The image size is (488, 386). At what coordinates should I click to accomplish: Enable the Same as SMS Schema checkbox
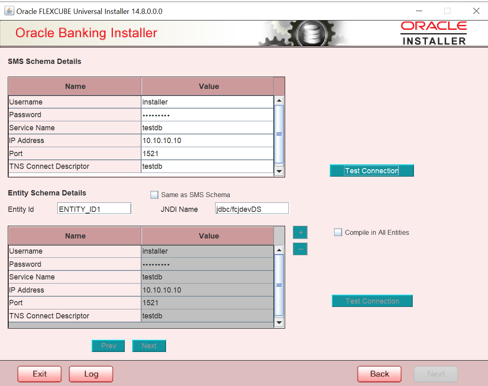(154, 195)
